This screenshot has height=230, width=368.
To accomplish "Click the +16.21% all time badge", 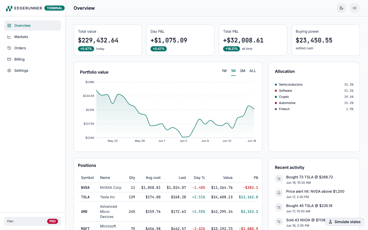I will pyautogui.click(x=232, y=49).
